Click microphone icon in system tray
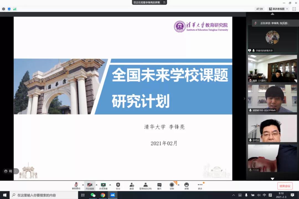 246,195
